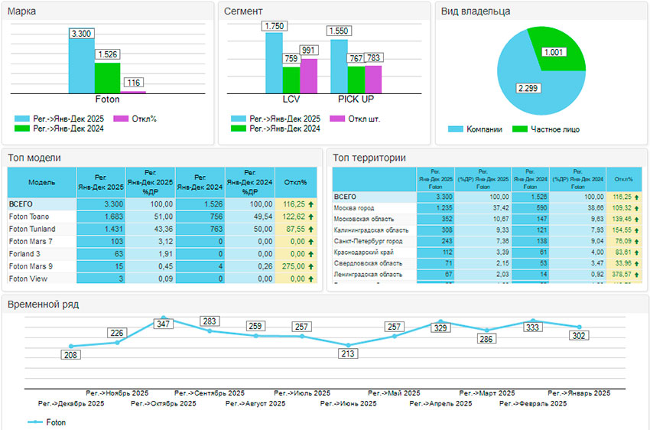Click green arrow in ВСЕГО row of Топ модели
The width and height of the screenshot is (650, 430).
click(x=312, y=205)
